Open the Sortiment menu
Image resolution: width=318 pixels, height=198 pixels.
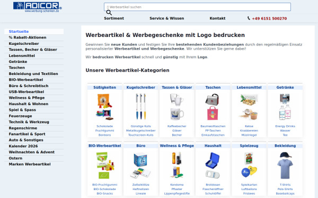click(x=114, y=18)
